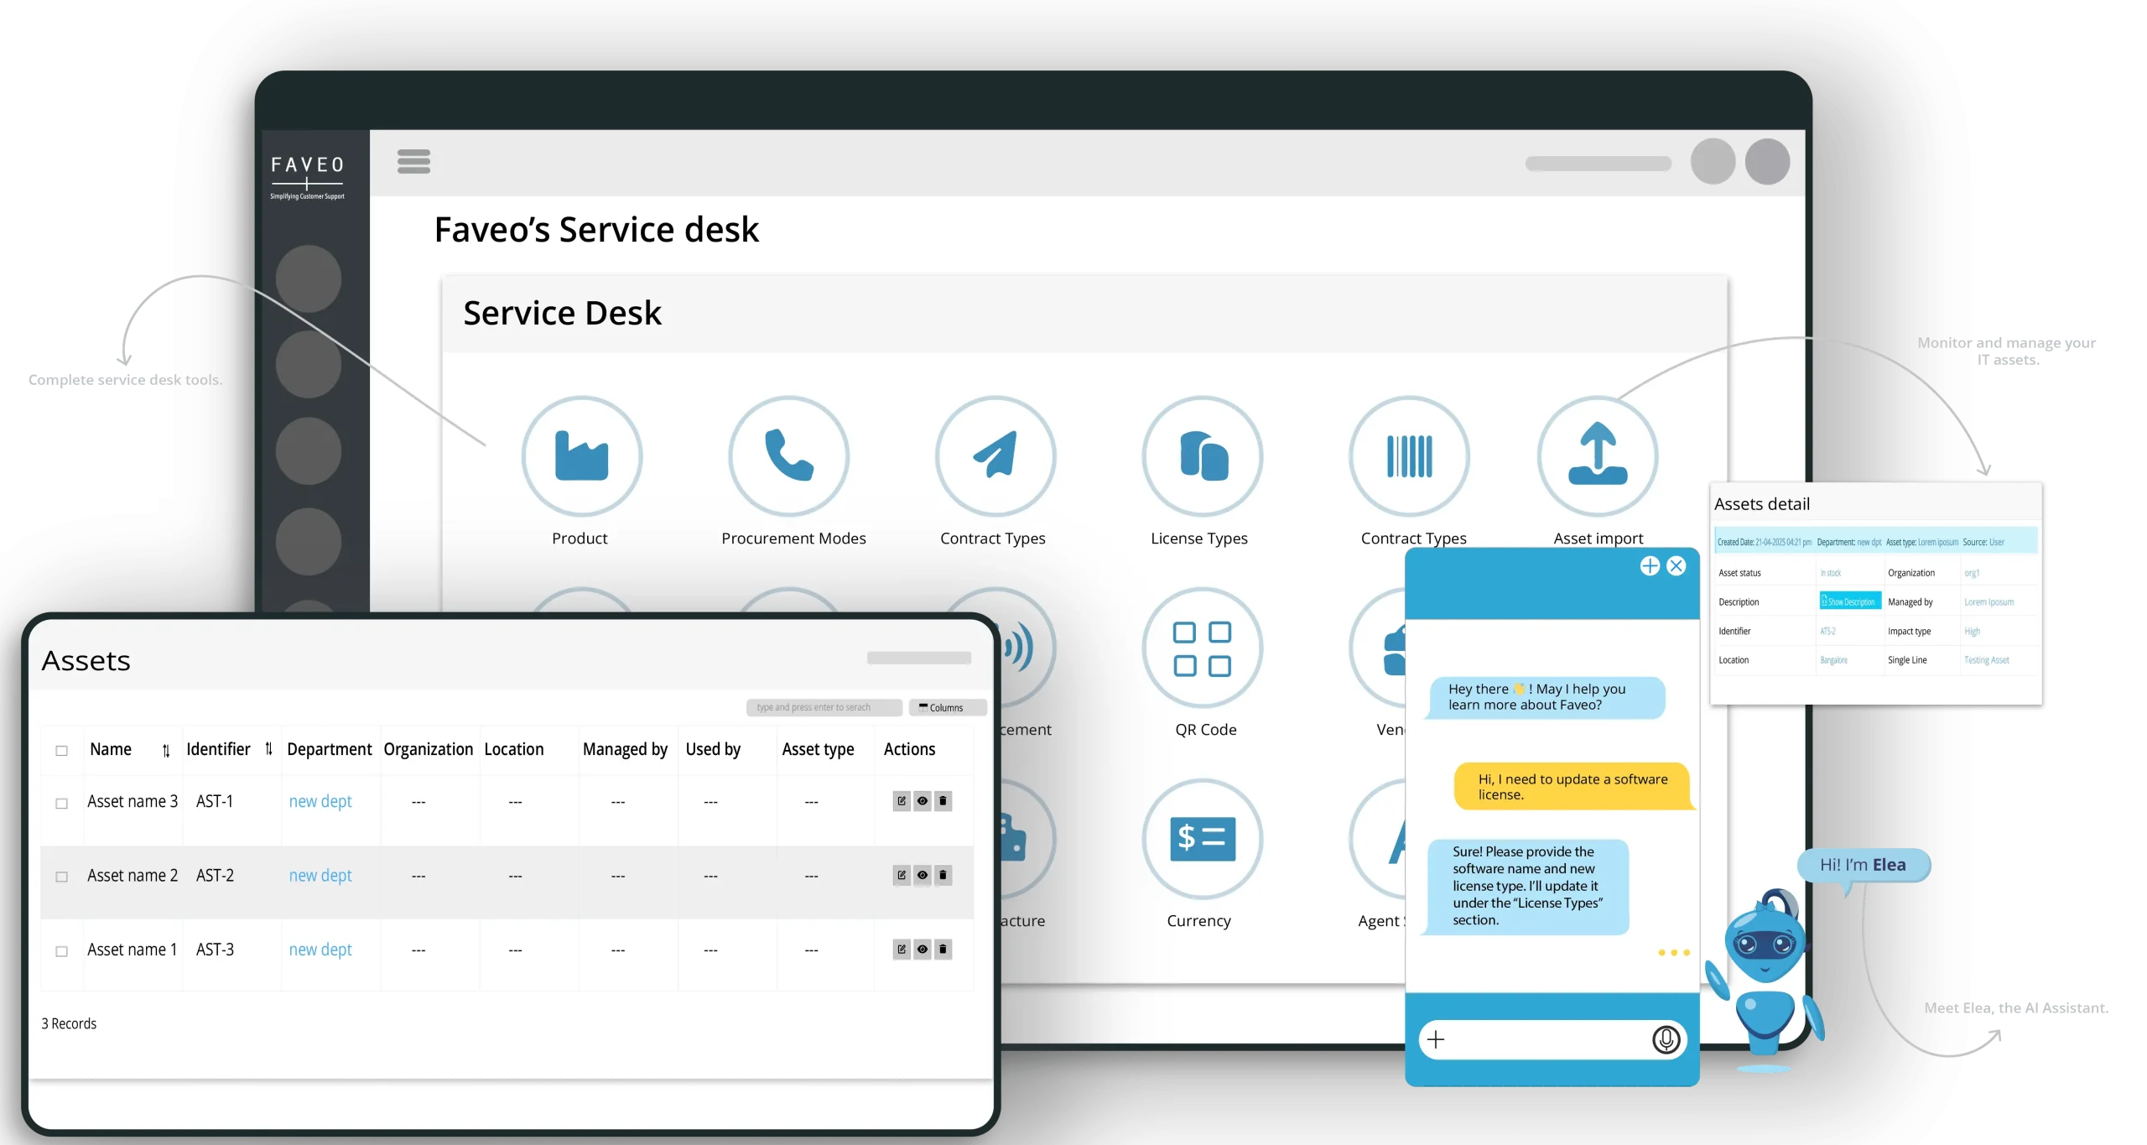The height and width of the screenshot is (1145, 2147).
Task: Open the Product icon in Service Desk
Action: 581,455
